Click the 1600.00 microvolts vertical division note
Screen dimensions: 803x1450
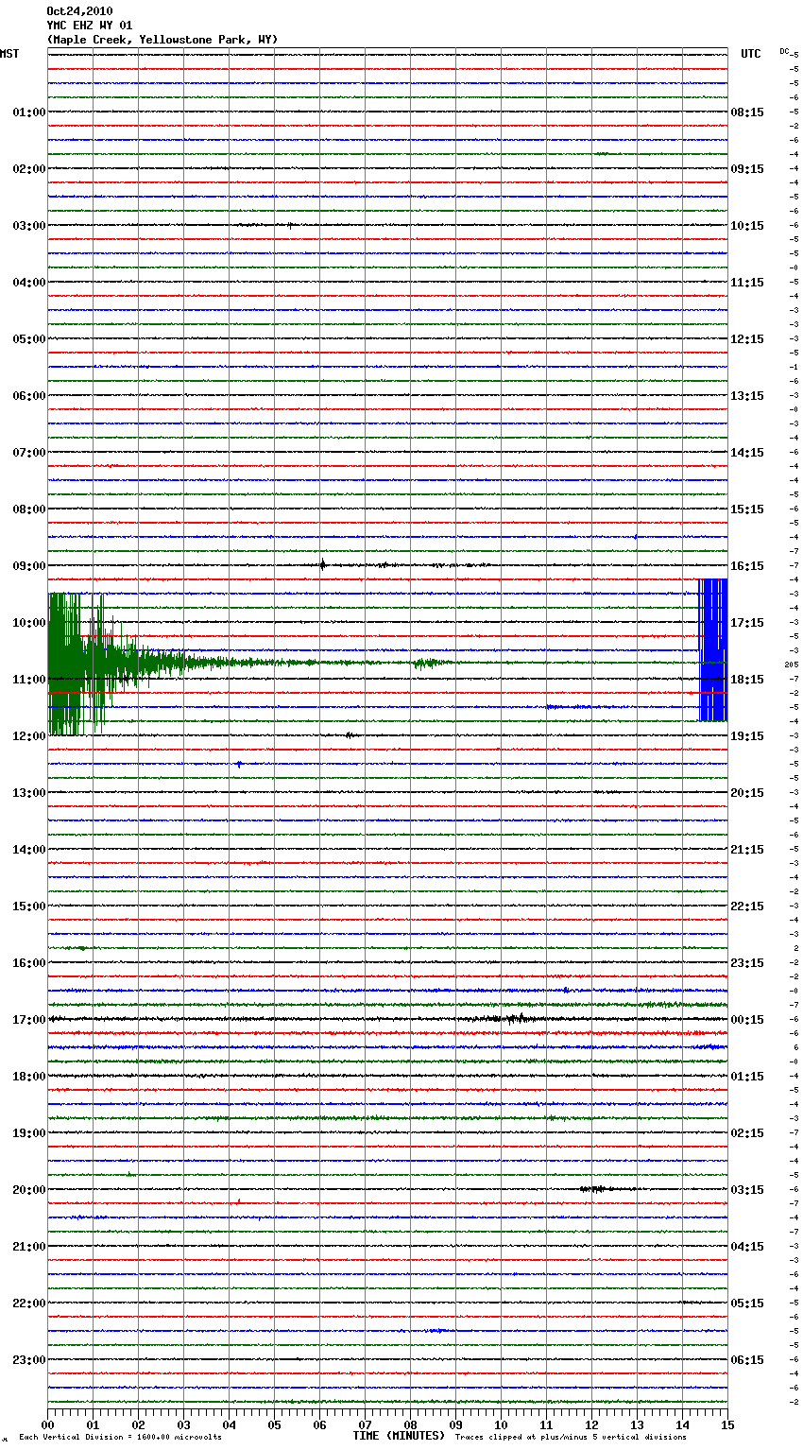click(x=121, y=1438)
